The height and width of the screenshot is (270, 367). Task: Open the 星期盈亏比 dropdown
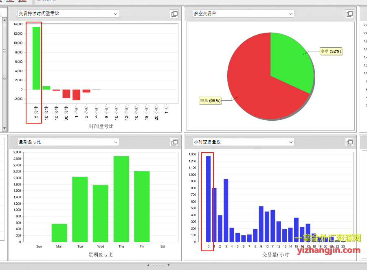click(x=116, y=142)
